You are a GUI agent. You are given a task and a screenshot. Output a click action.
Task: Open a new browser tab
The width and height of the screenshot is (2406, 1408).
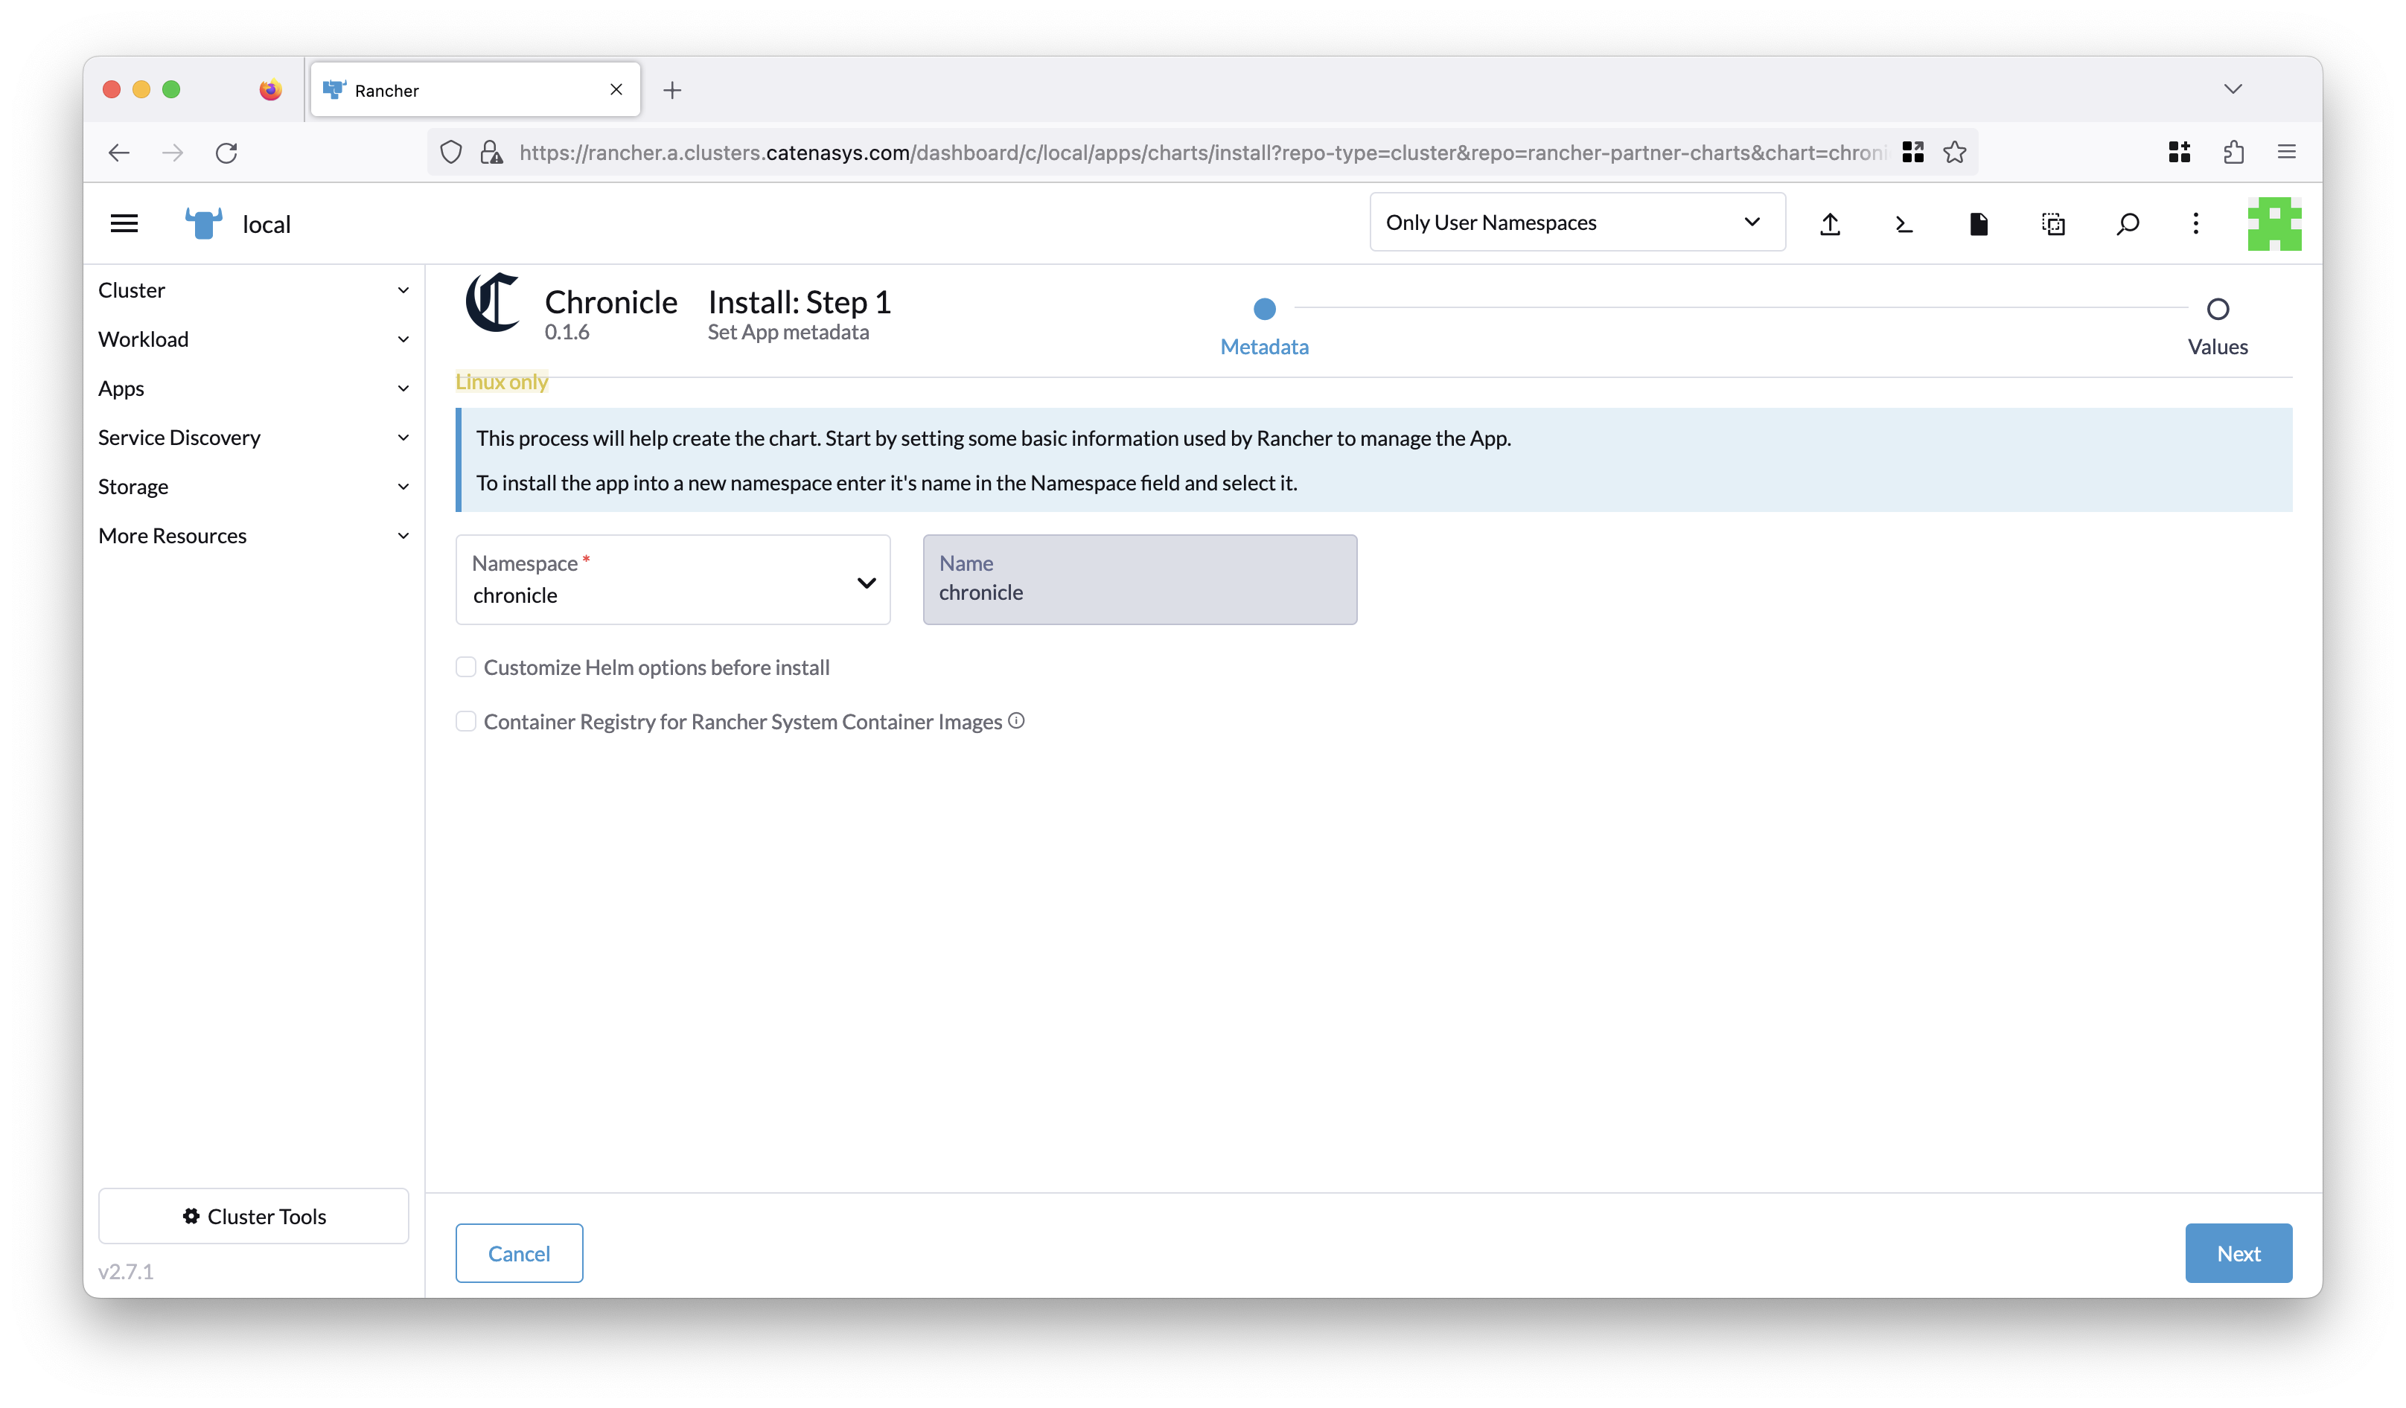coord(672,90)
